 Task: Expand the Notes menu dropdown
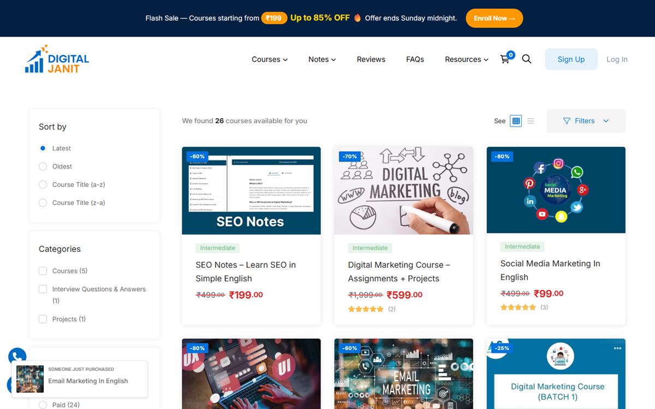pos(322,59)
